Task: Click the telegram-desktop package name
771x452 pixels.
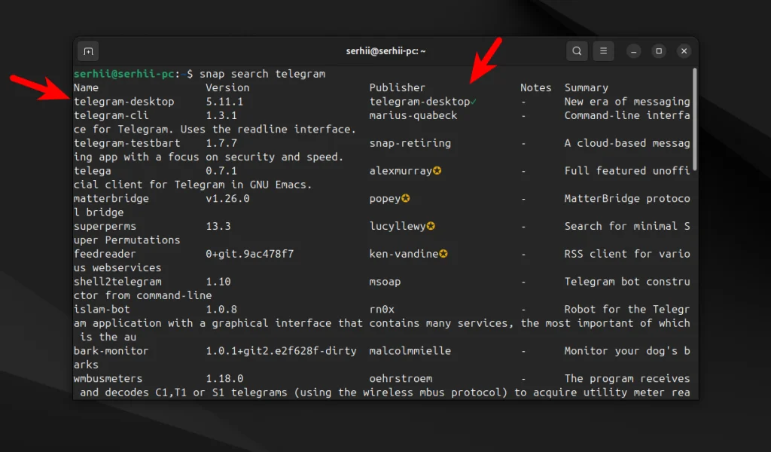Action: pos(123,102)
